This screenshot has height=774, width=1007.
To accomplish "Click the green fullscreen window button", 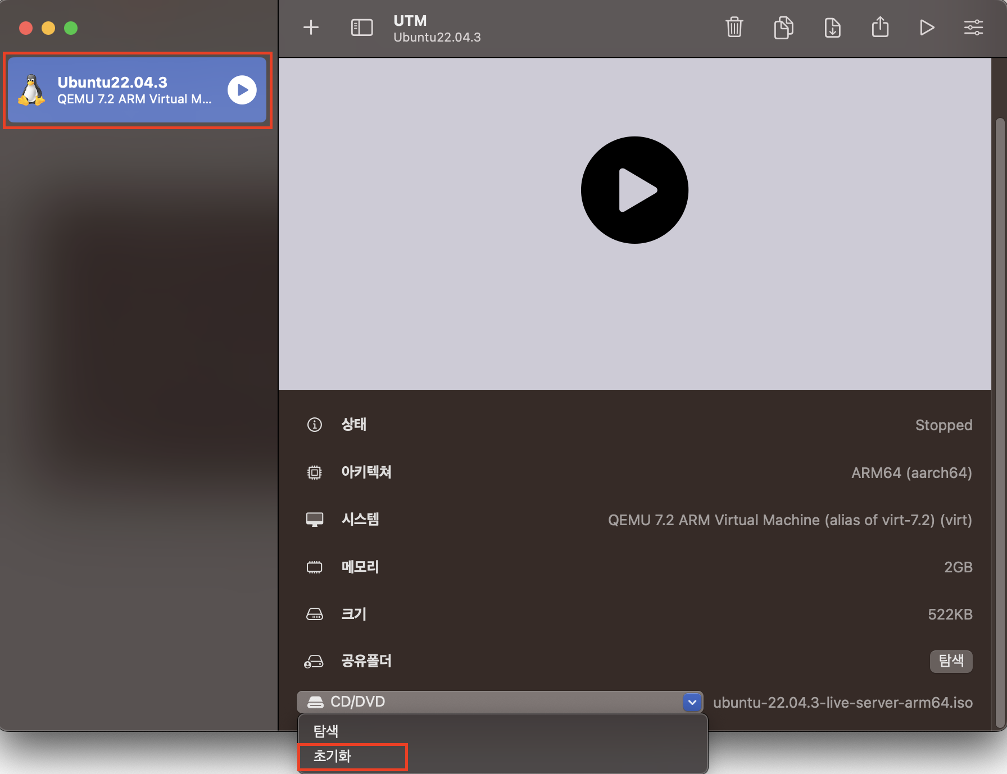I will click(x=71, y=28).
